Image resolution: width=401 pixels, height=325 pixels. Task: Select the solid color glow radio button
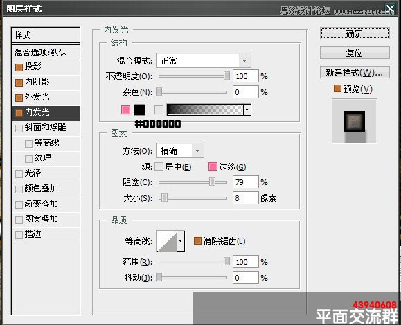[125, 109]
